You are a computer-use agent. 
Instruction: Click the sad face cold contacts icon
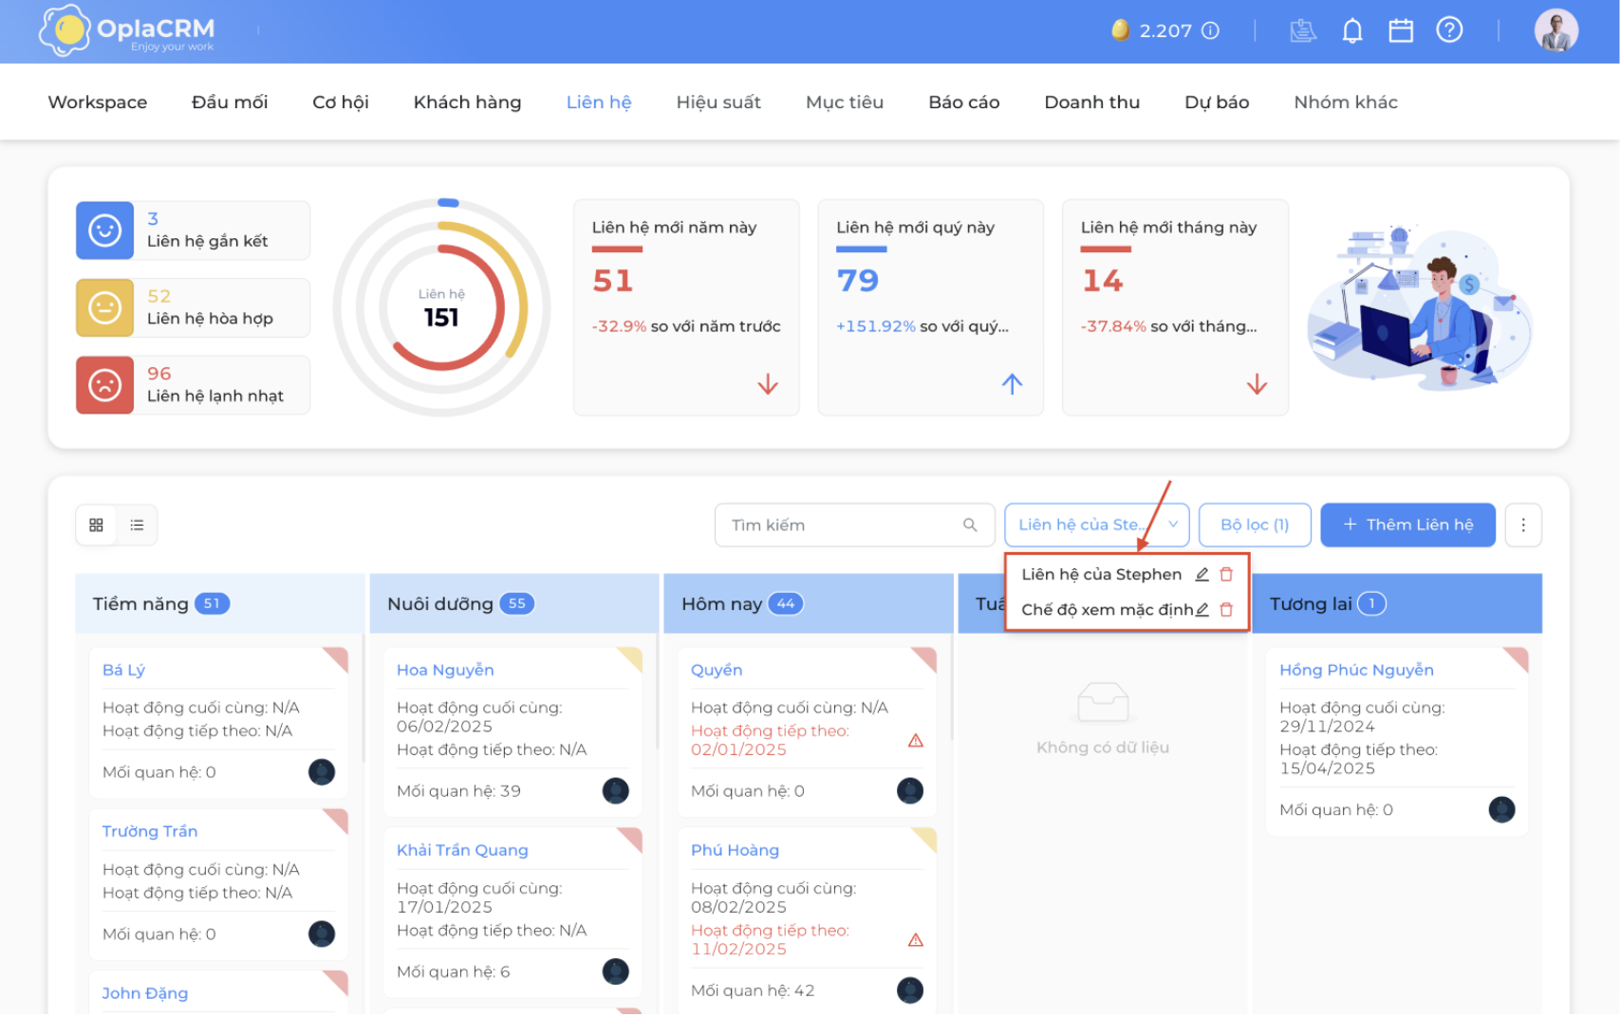click(x=104, y=385)
